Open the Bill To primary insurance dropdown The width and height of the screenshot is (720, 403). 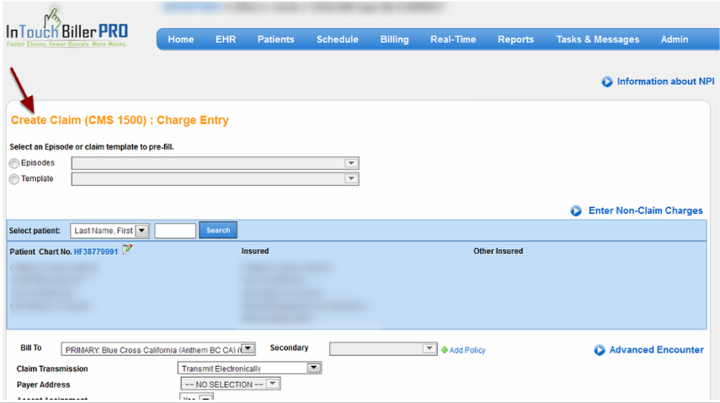click(248, 348)
